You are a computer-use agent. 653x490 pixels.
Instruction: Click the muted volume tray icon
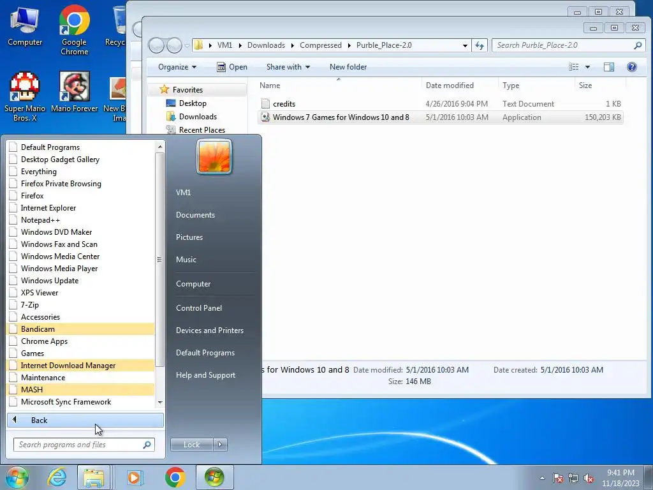click(589, 478)
